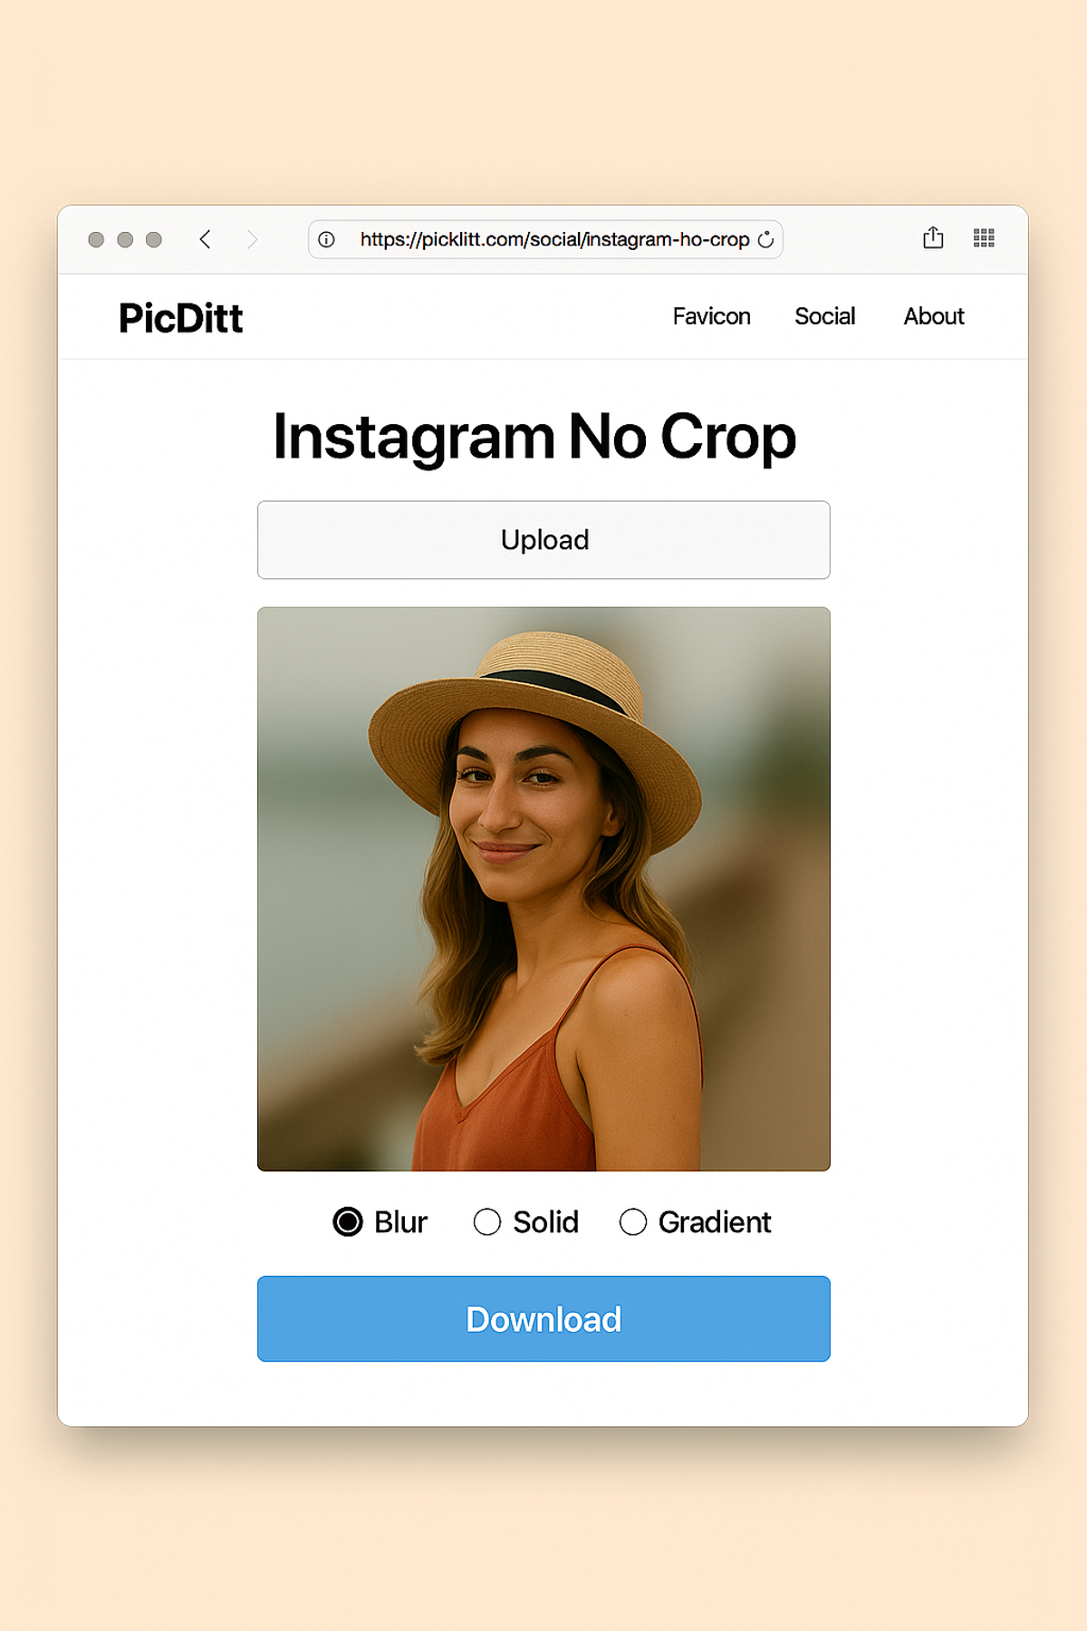Click the info icon in the address bar
The height and width of the screenshot is (1631, 1087).
(x=326, y=239)
